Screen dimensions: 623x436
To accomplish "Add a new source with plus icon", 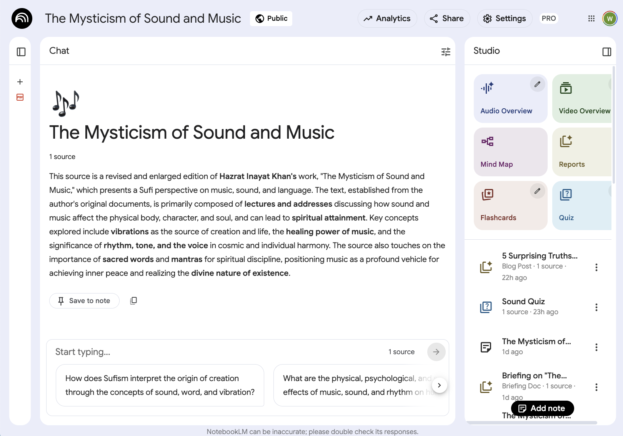I will pos(20,82).
